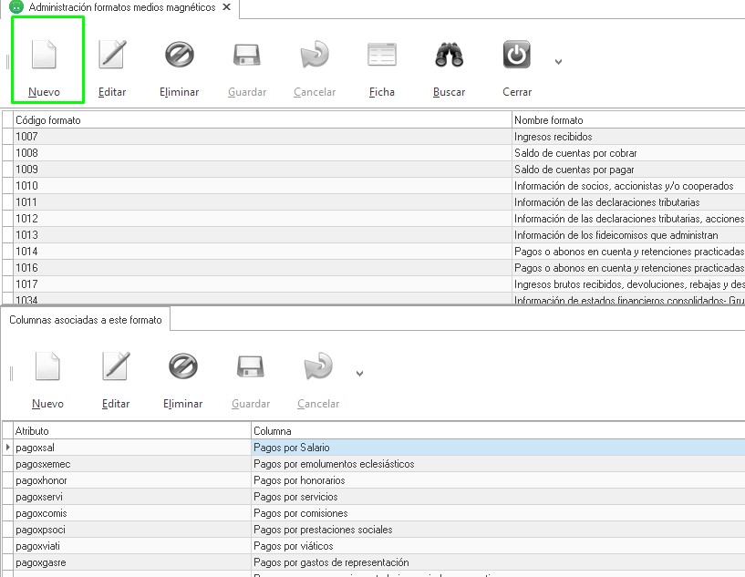Click the Eliminar icon in the top toolbar
The image size is (745, 577).
click(x=179, y=55)
